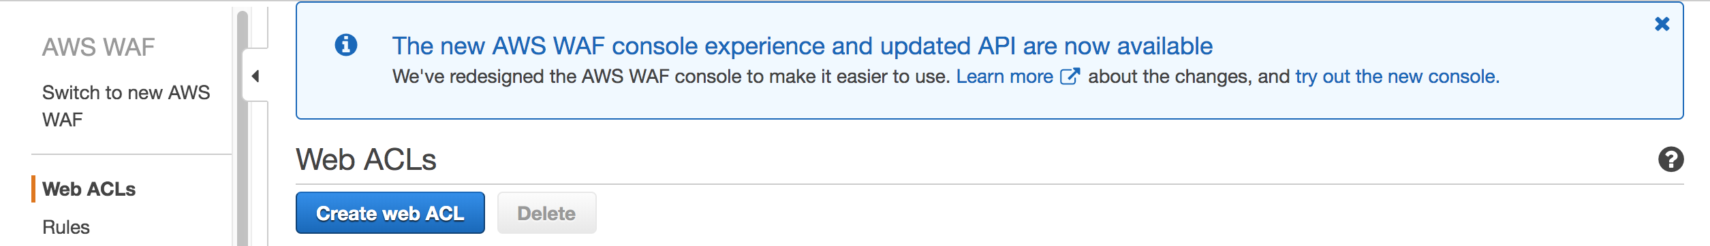This screenshot has width=1710, height=246.
Task: Click the sidebar vertical scrollbar
Action: tap(243, 129)
